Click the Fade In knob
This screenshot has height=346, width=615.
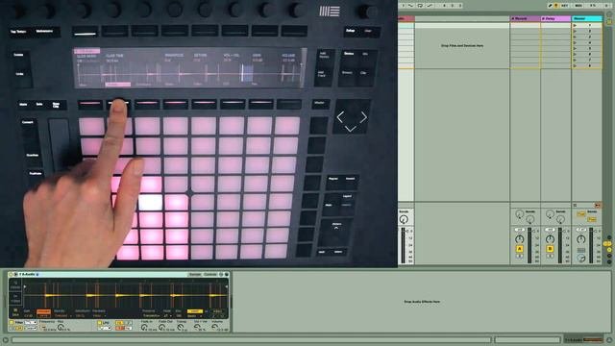coord(144,328)
